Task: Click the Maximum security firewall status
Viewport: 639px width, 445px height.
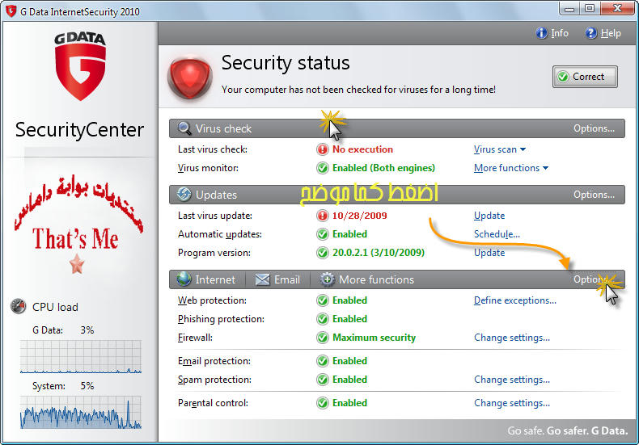Action: [374, 338]
